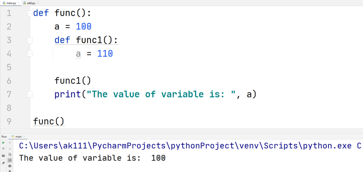363x172 pixels.
Task: Rerun main with the green play icon
Action: [x=4, y=143]
